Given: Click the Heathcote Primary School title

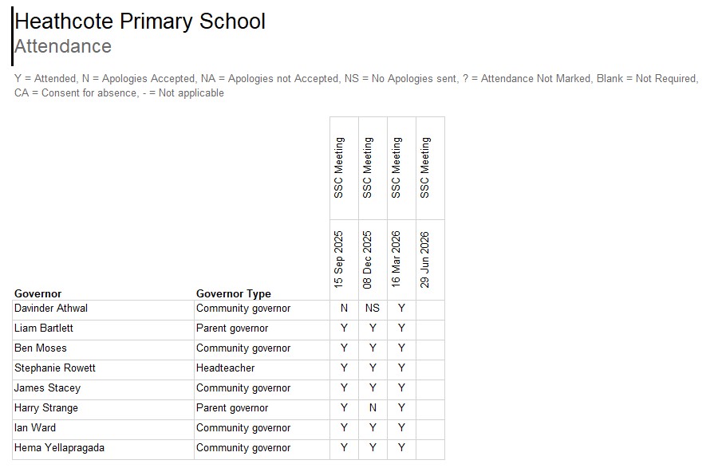Looking at the screenshot, I should (x=140, y=22).
